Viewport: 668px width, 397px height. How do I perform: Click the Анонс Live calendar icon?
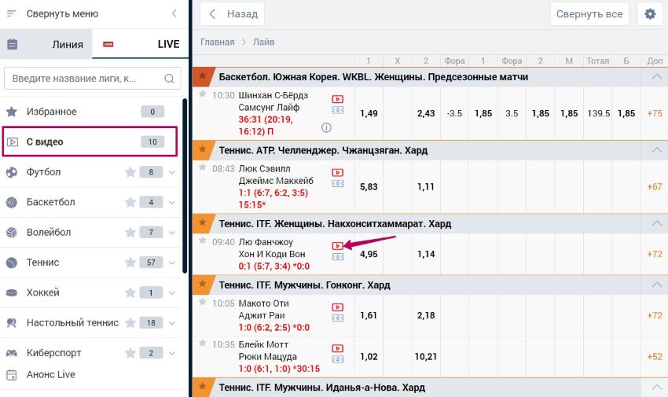pos(12,375)
